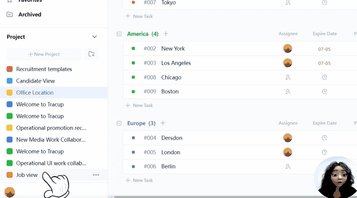Toggle the blue status square for Dersdon
Screen dimensions: 357x198
pyautogui.click(x=133, y=138)
